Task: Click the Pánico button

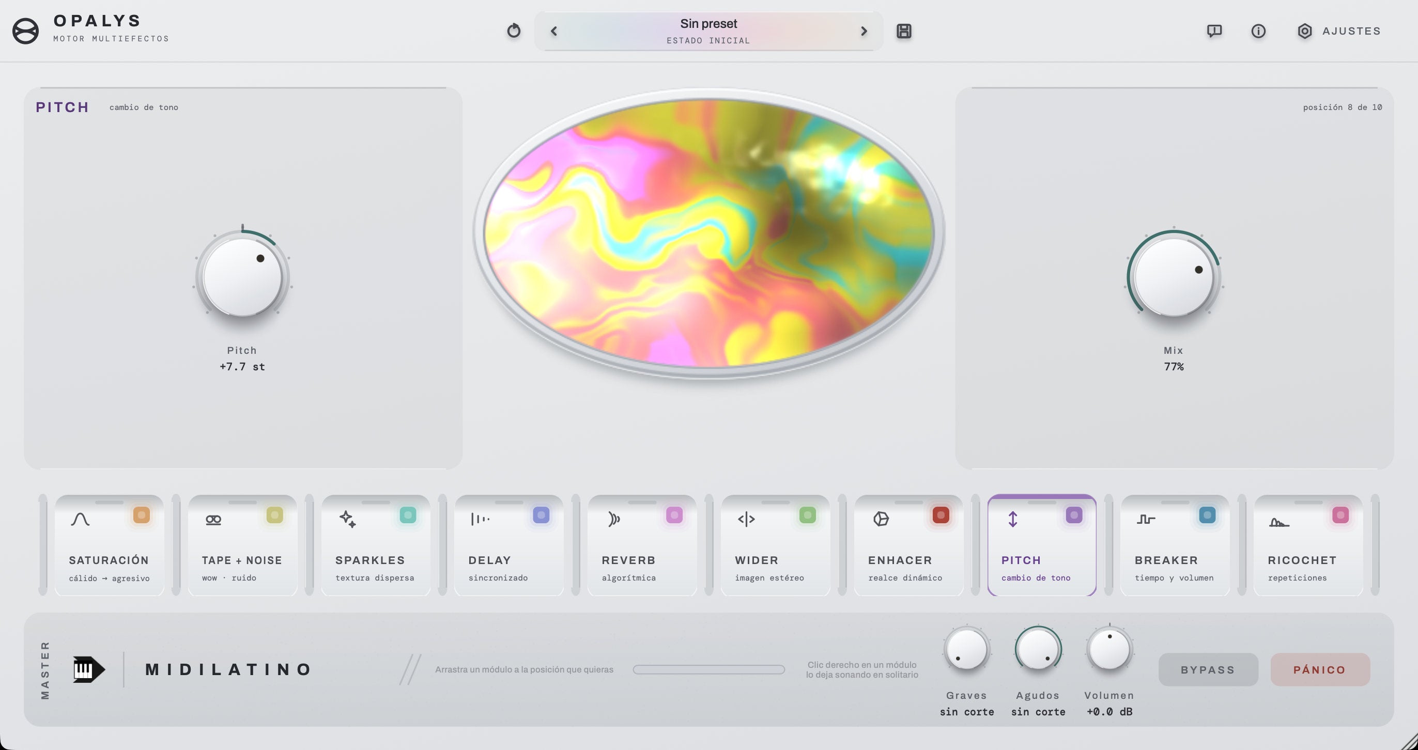Action: click(x=1320, y=669)
